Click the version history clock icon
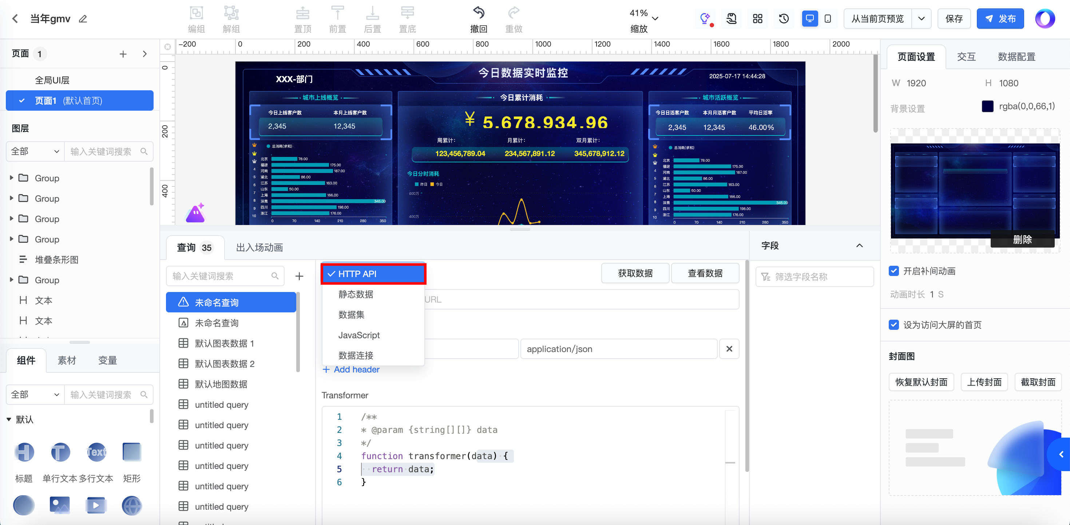This screenshot has height=525, width=1070. point(783,19)
